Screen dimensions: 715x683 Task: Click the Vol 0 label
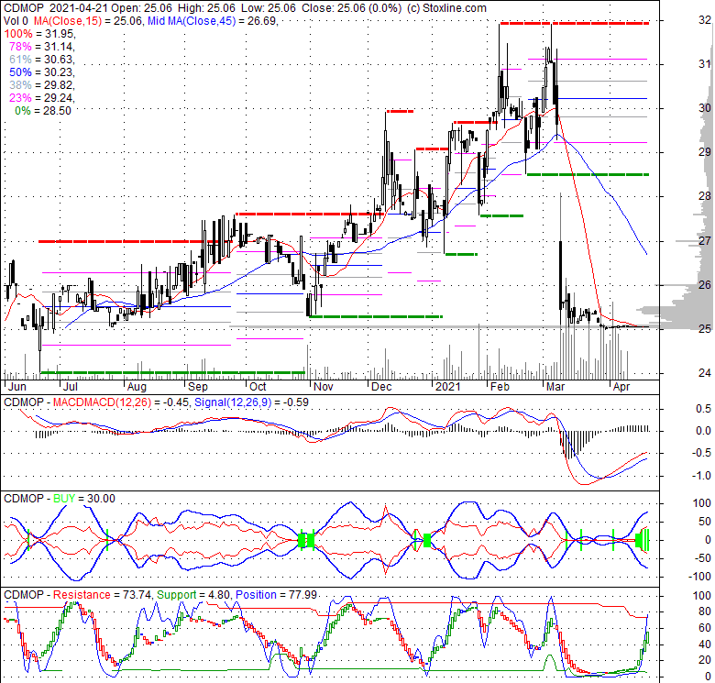pyautogui.click(x=16, y=20)
